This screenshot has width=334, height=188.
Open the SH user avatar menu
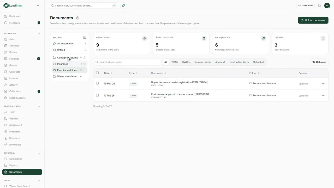327,5
